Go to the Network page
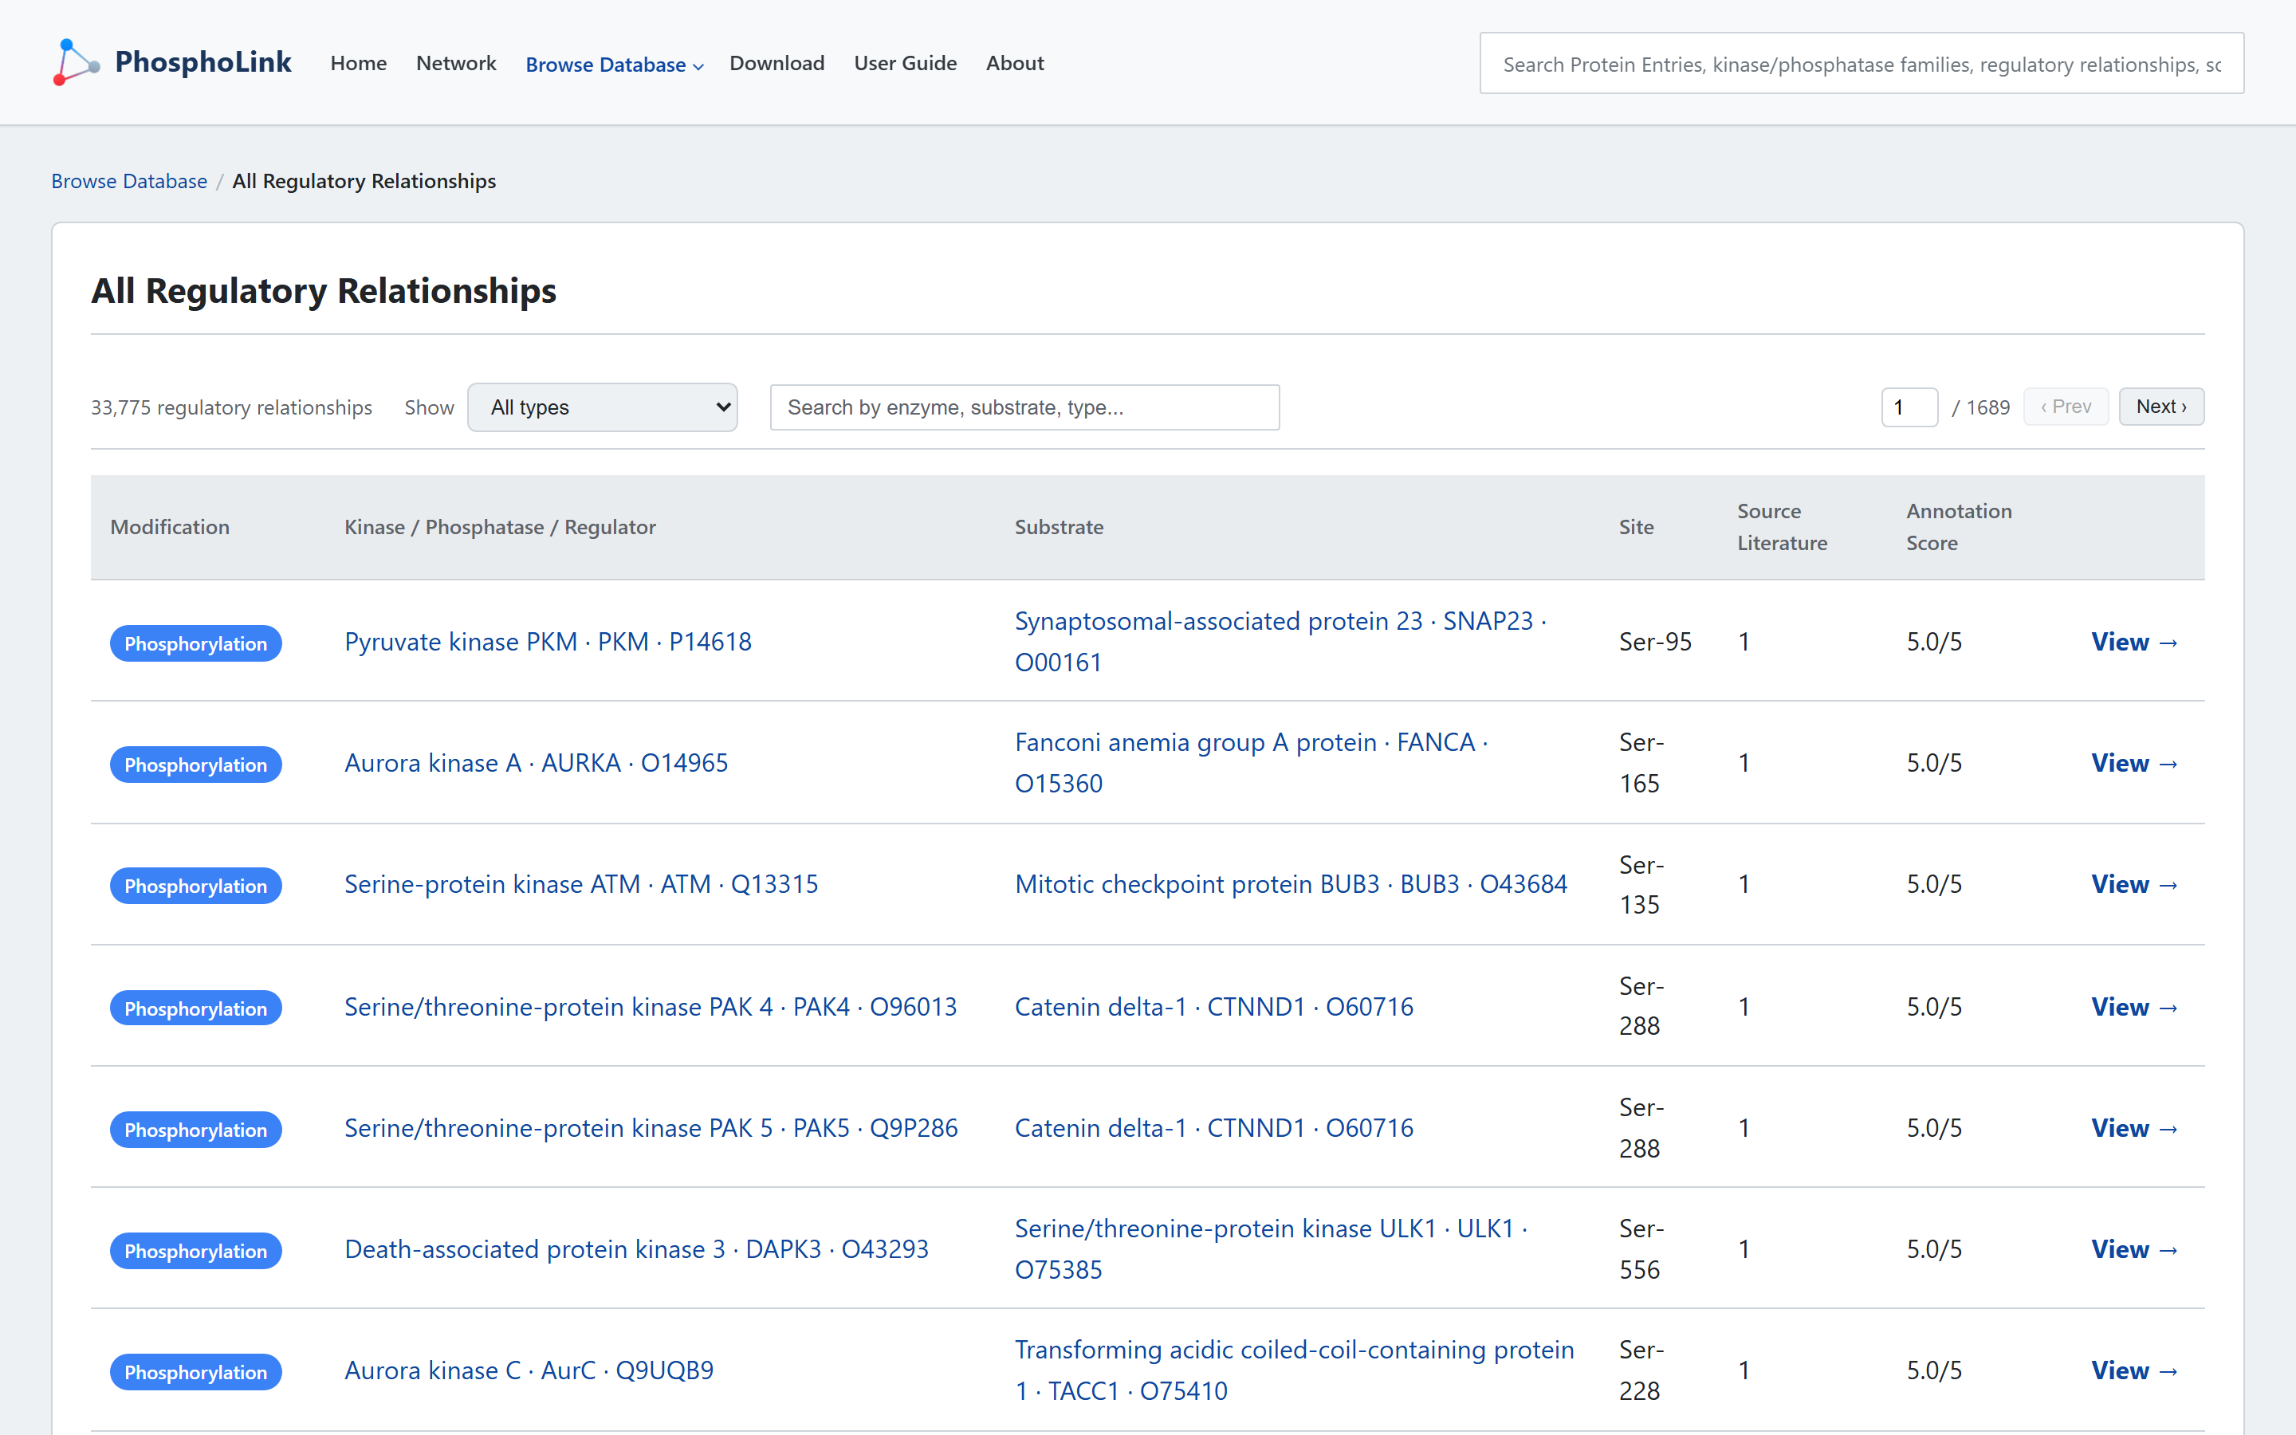Viewport: 2296px width, 1435px height. coord(455,63)
